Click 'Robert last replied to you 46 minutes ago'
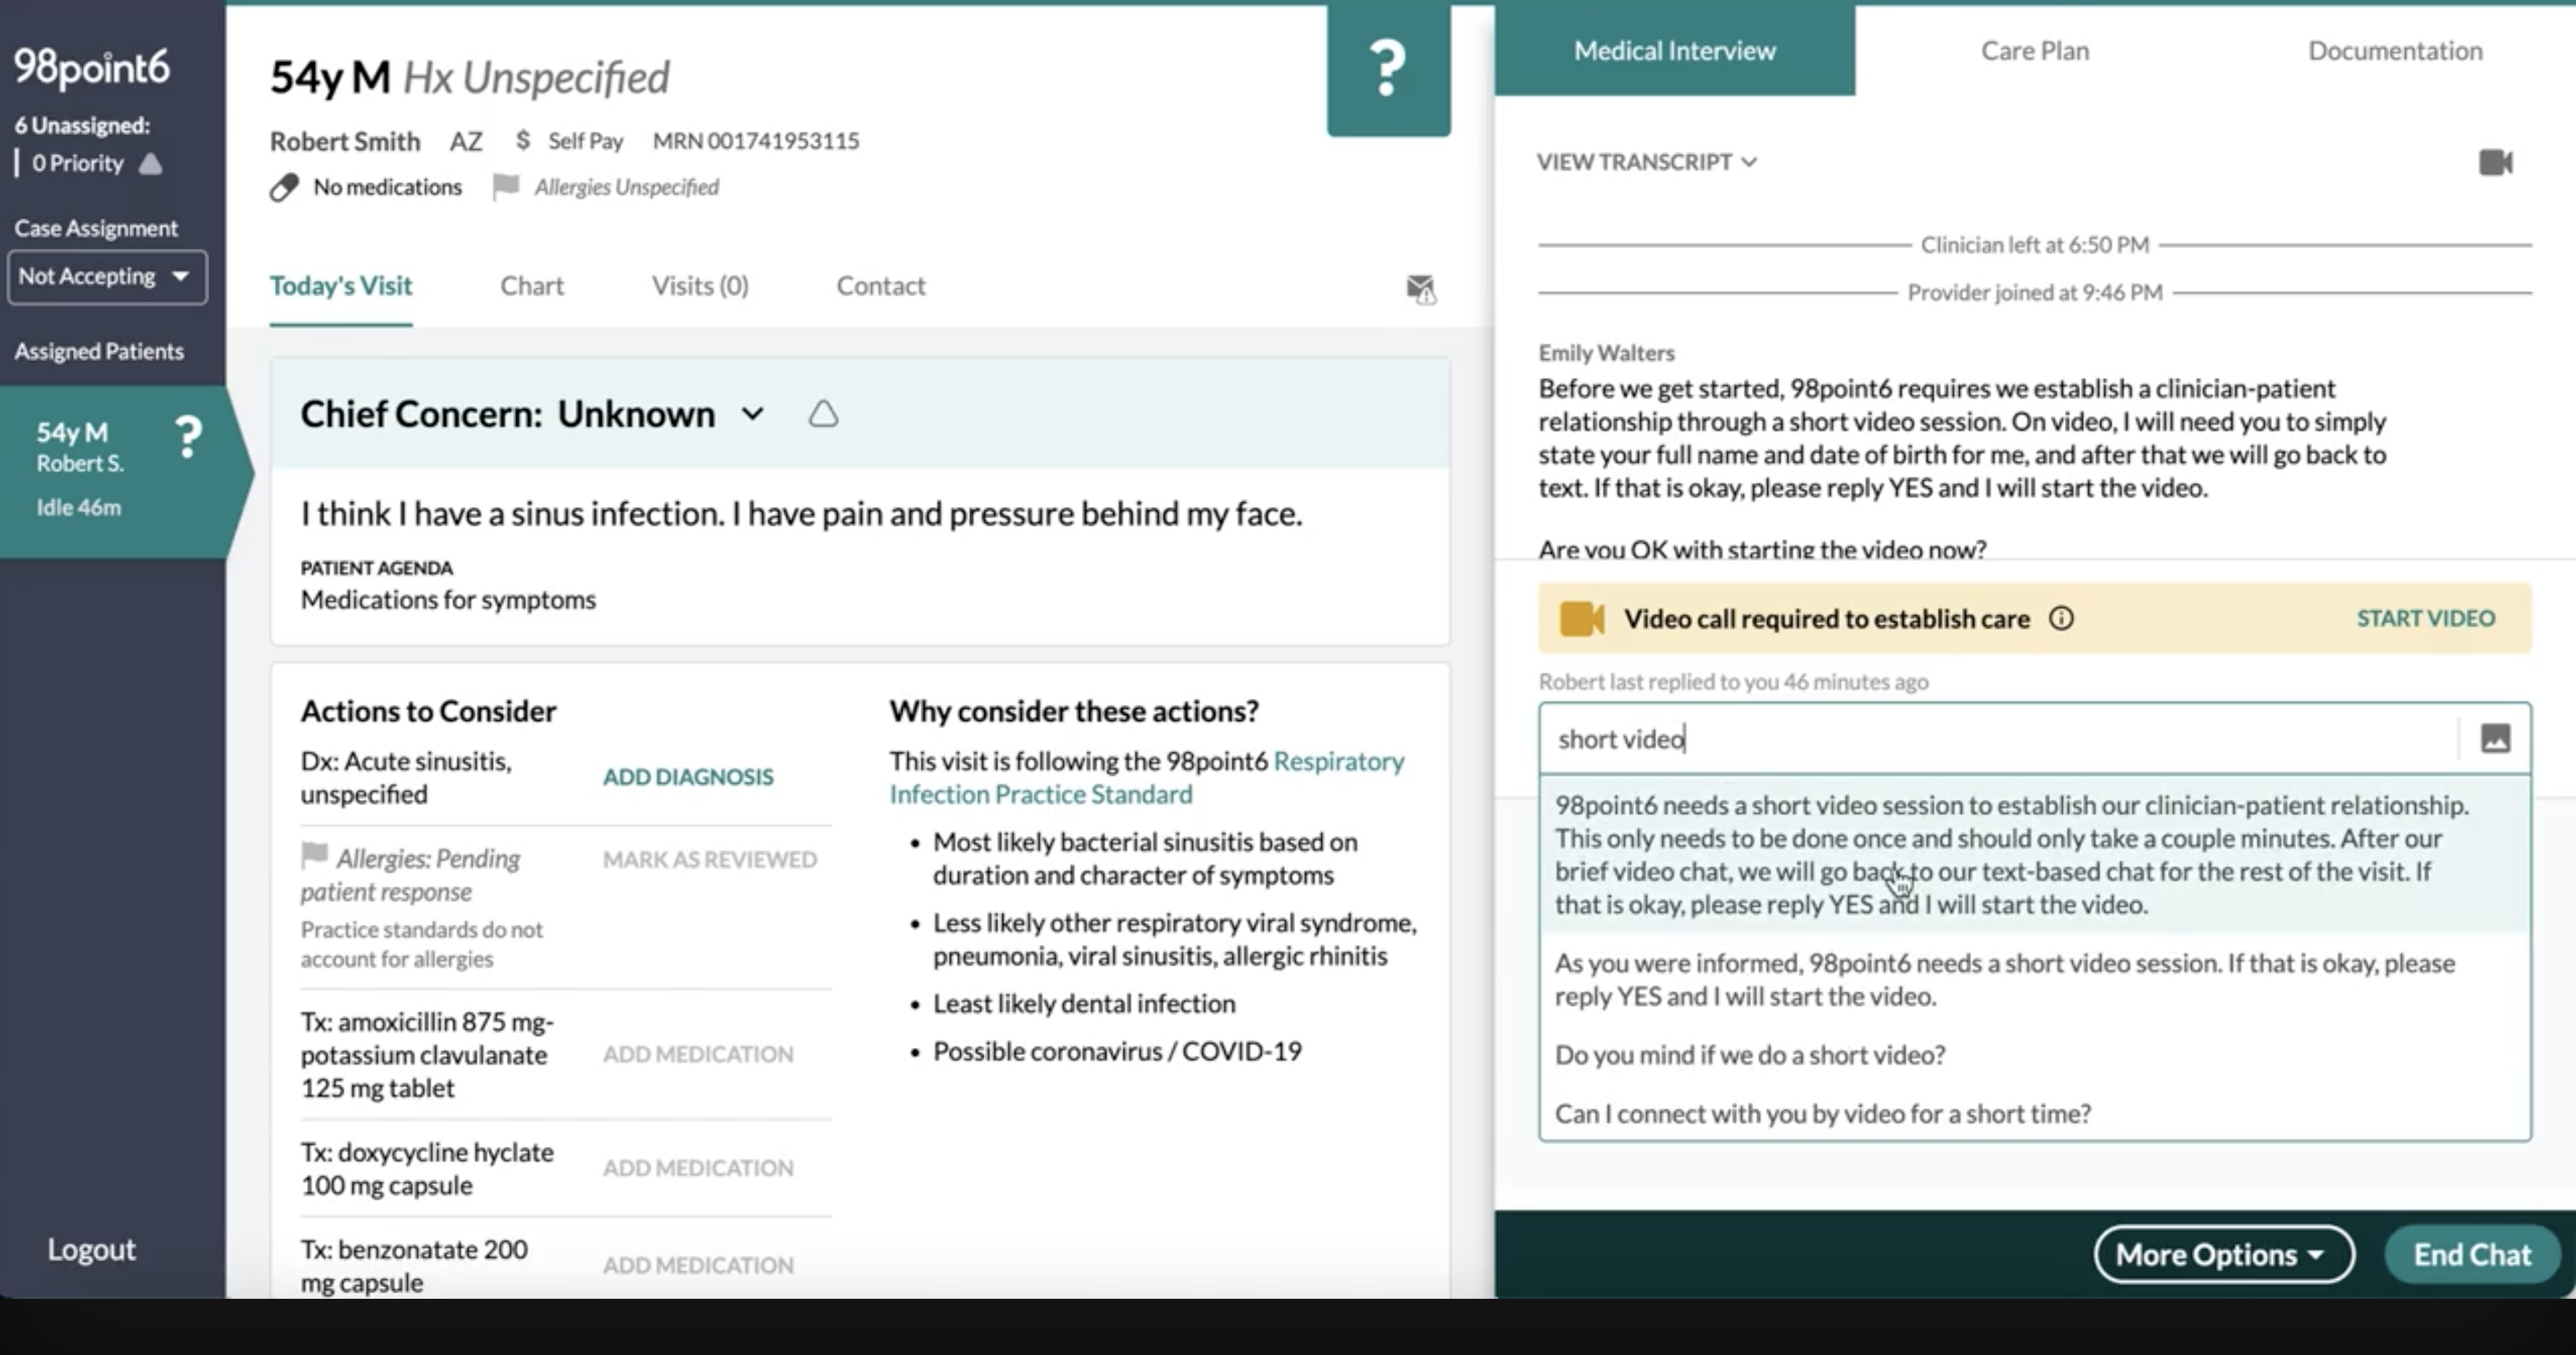 pyautogui.click(x=1733, y=681)
